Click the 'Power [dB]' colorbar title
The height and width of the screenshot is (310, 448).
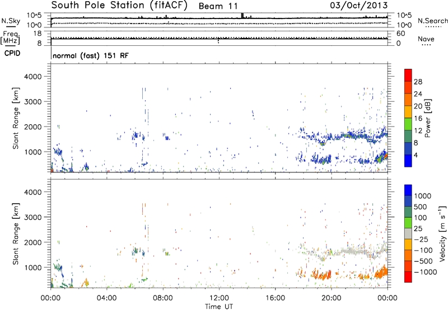coord(427,118)
